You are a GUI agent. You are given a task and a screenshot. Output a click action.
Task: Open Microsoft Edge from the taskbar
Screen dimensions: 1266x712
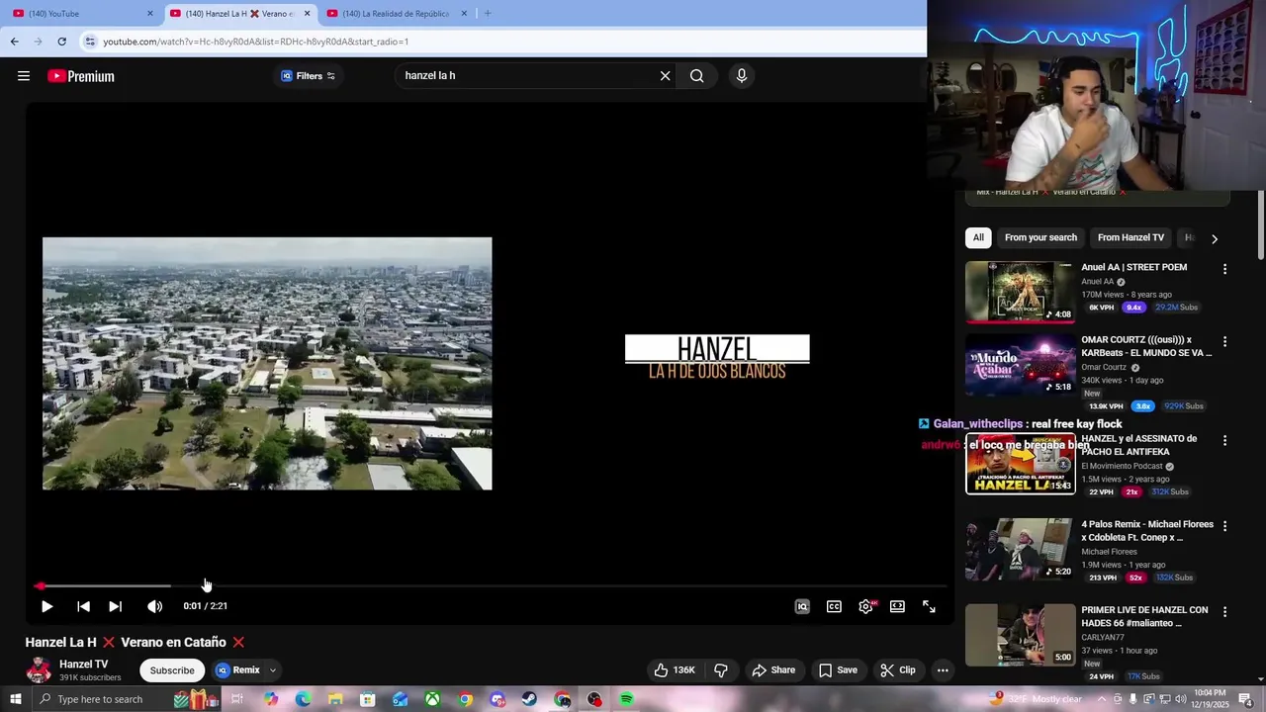(x=303, y=699)
